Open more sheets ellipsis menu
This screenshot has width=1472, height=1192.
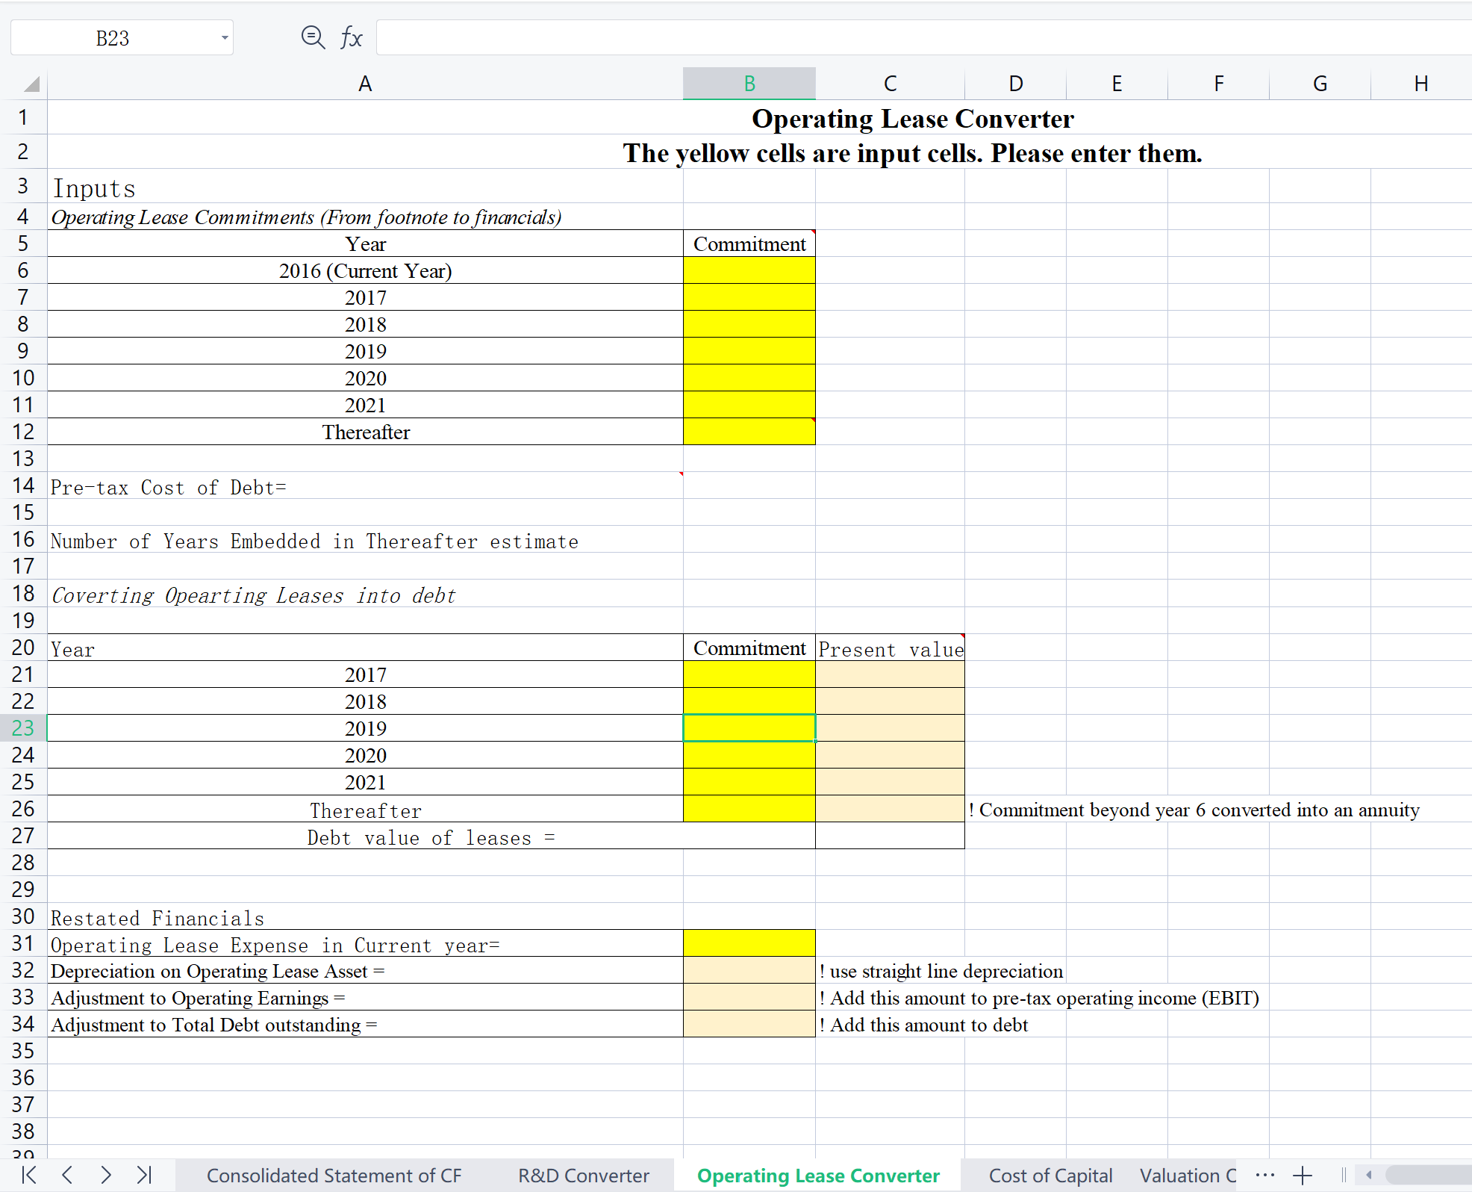(1264, 1175)
